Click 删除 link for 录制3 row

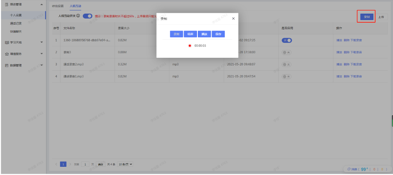(x=347, y=52)
